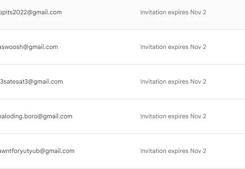Click the invitation expiry text for aloding.boro
The height and width of the screenshot is (169, 245).
tap(173, 116)
